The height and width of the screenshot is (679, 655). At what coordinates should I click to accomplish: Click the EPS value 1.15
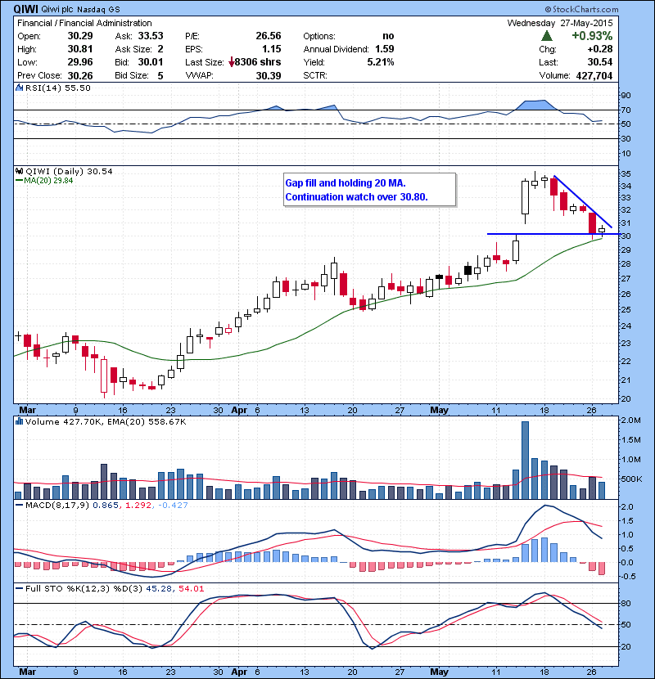click(271, 49)
